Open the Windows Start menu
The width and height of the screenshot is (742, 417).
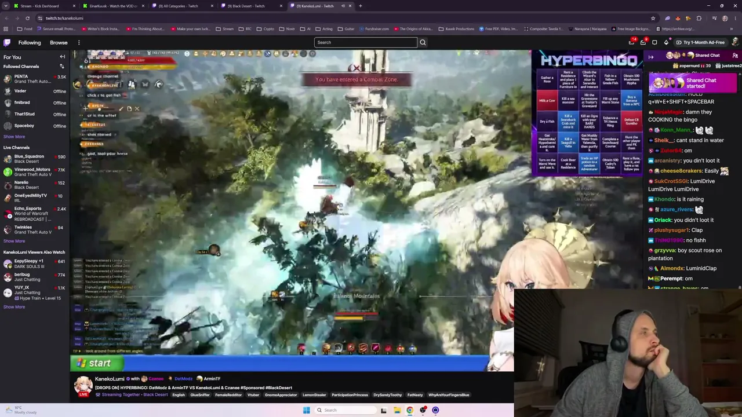coord(306,410)
